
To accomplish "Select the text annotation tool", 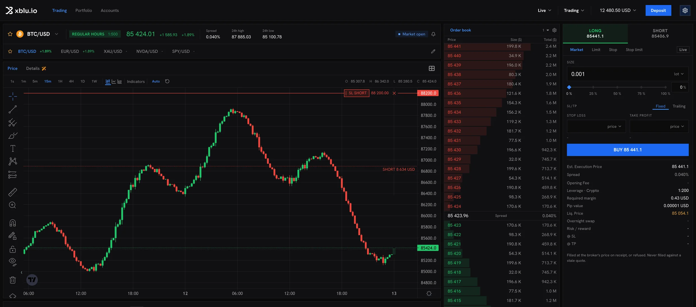I will [13, 148].
